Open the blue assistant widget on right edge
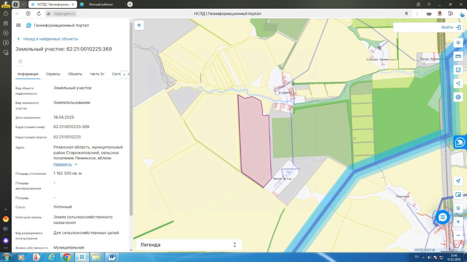 pyautogui.click(x=460, y=142)
